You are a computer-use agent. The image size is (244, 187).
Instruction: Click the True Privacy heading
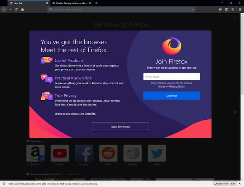click(x=66, y=96)
